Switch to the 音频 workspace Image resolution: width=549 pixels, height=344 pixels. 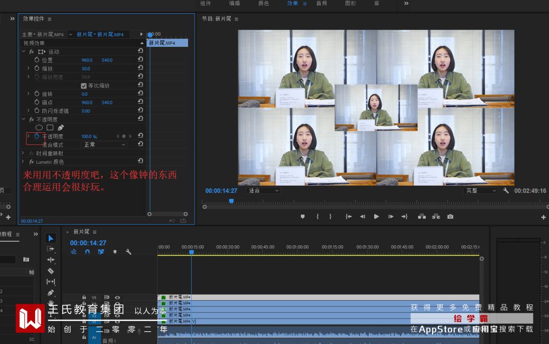click(321, 3)
